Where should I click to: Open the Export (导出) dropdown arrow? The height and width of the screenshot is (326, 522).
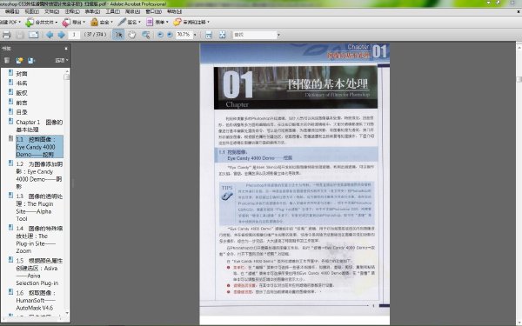coord(84,23)
